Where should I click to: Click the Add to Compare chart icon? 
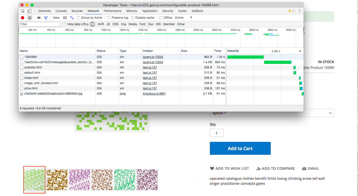(258, 169)
